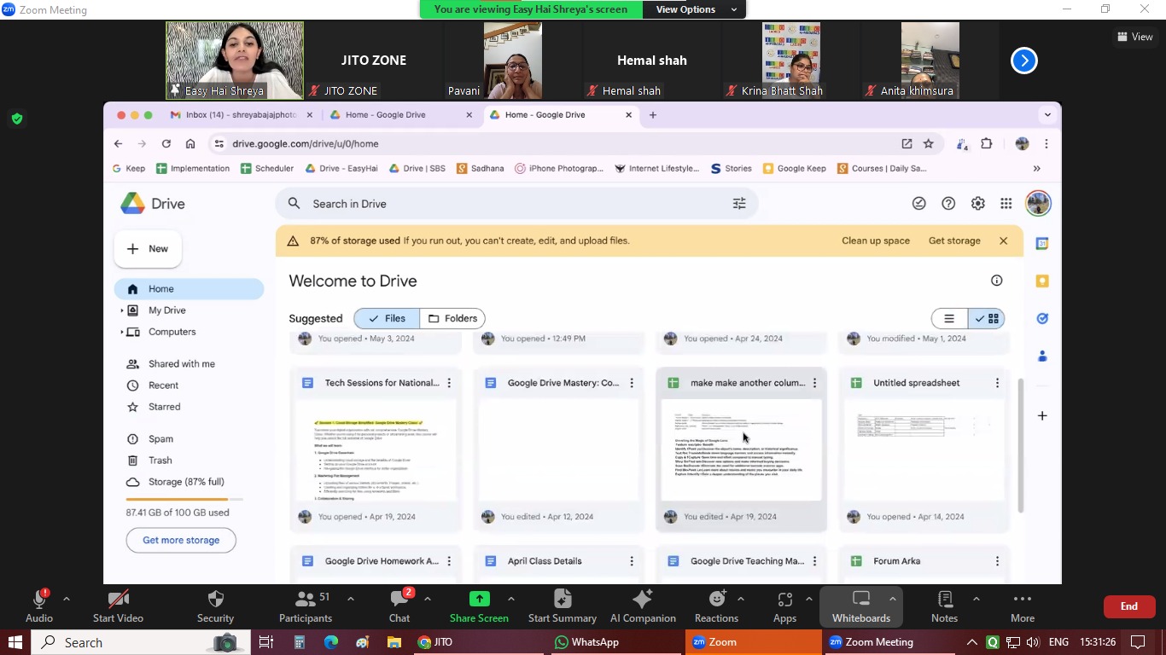Click Get more storage button
Screen dimensions: 1166x655
tap(181, 540)
